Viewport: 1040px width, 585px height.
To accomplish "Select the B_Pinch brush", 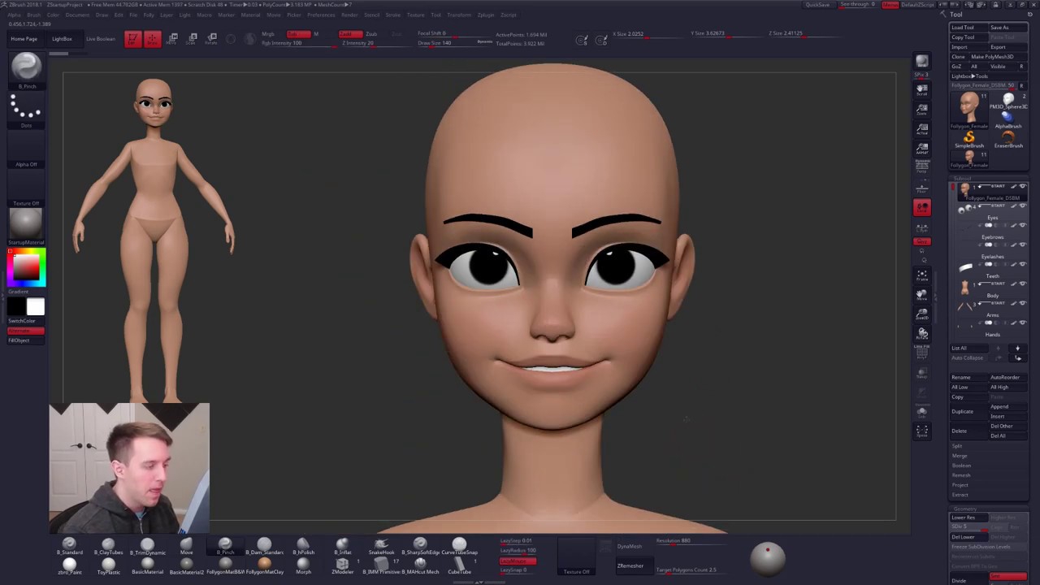I will (225, 546).
